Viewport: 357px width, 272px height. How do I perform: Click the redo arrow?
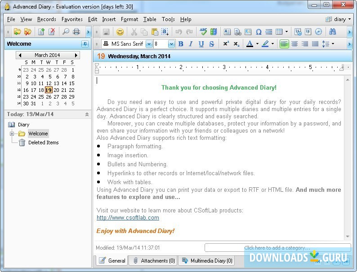[189, 32]
